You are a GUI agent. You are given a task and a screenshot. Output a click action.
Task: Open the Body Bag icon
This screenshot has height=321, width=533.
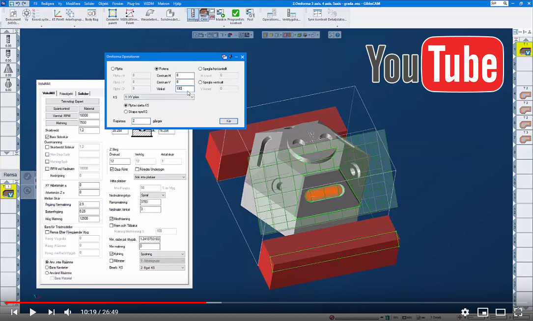tap(91, 14)
